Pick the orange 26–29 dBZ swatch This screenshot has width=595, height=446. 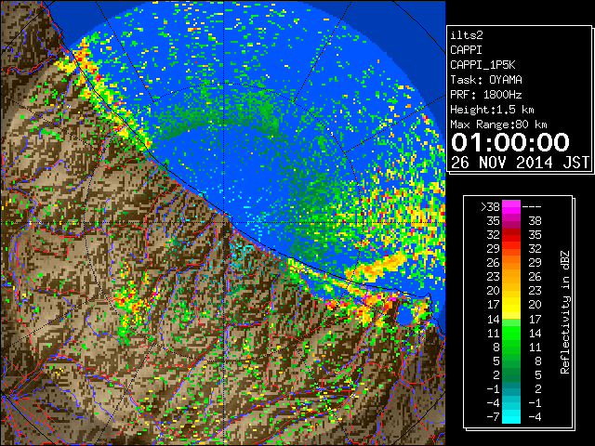click(511, 263)
